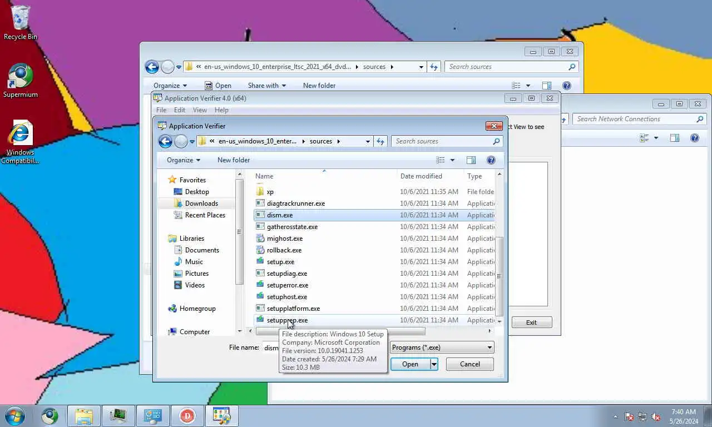Open the Recycle Bin desktop icon
Screen dimensions: 712x427
[21, 23]
